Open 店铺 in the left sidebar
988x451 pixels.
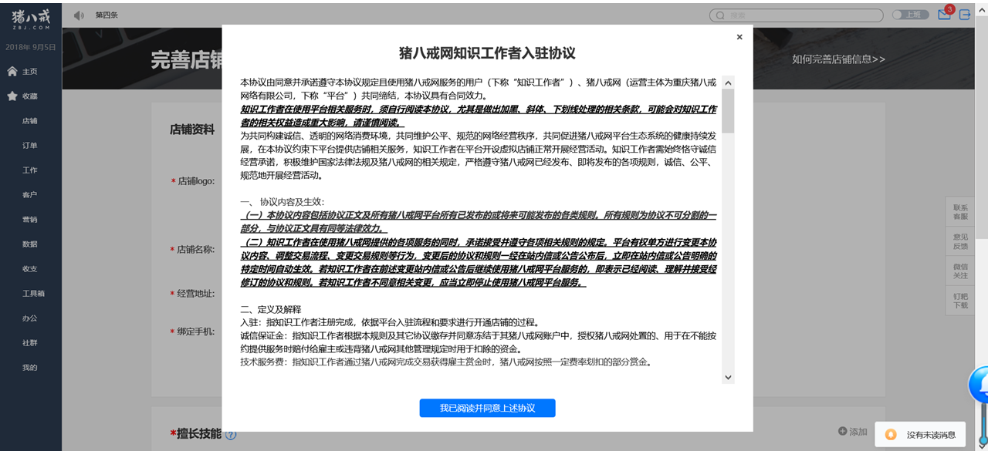(x=30, y=121)
